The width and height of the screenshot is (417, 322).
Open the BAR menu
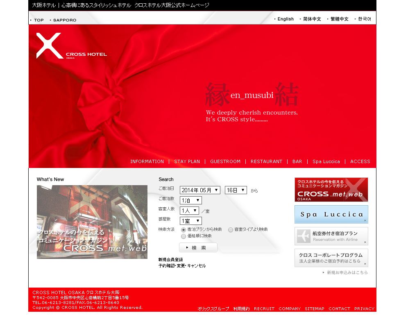coord(297,161)
